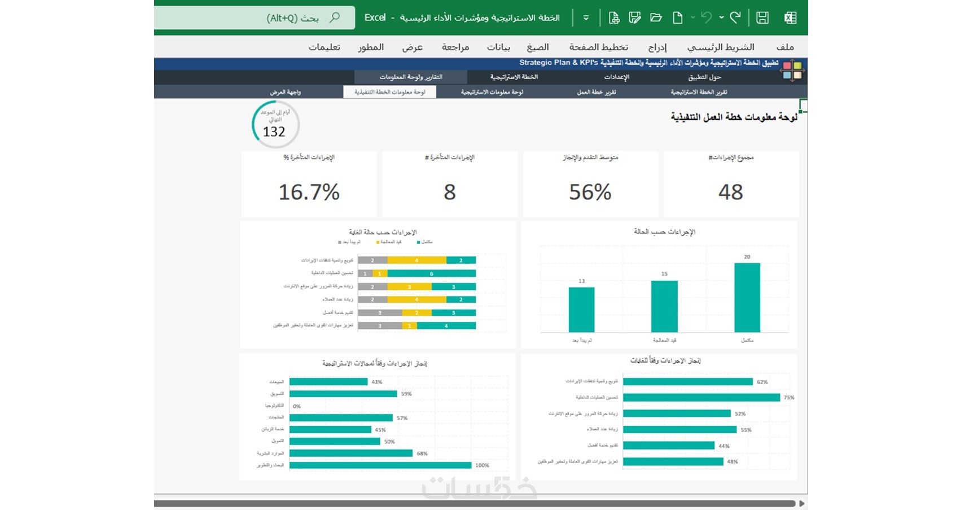
Task: Select the التقارير ولوحة المعلومات navigation section
Action: point(411,77)
